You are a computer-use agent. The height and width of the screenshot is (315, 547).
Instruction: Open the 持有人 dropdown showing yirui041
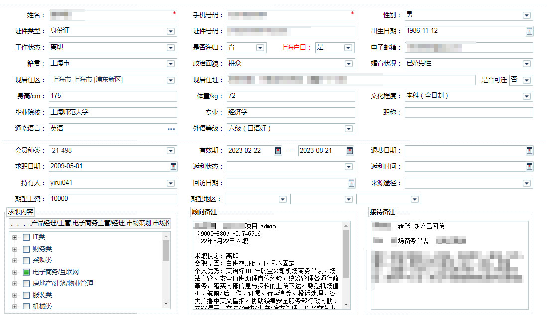(x=170, y=183)
